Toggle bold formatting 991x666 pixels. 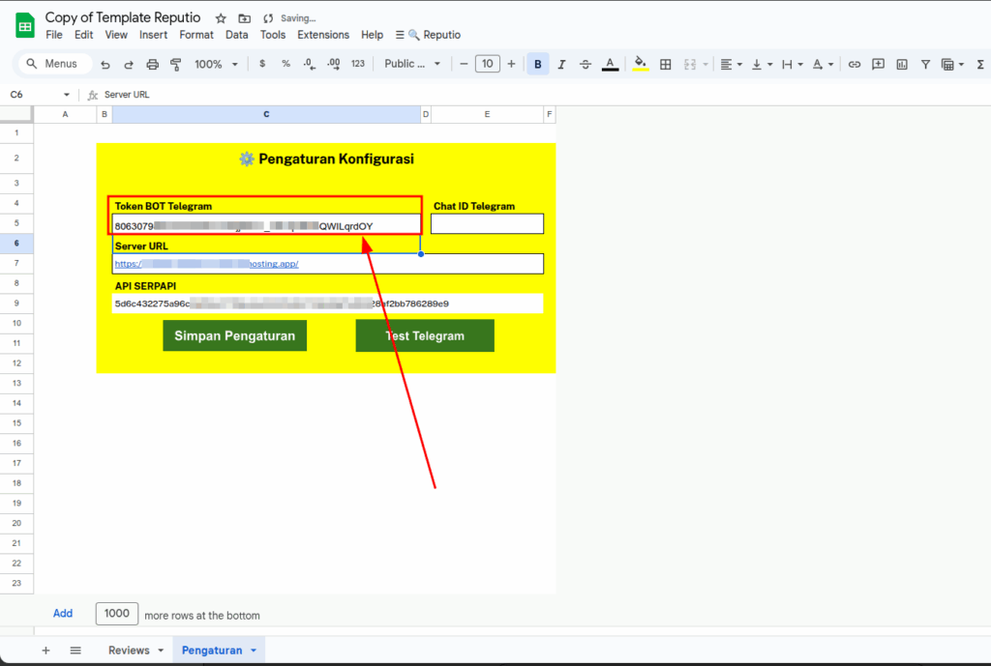[538, 65]
